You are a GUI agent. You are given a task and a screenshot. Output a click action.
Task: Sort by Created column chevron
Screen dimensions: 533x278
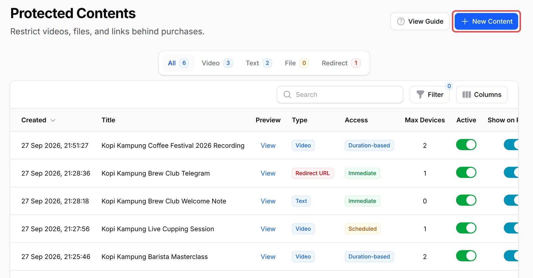[53, 120]
